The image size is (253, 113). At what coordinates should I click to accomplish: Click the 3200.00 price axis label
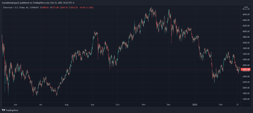(x=246, y=54)
